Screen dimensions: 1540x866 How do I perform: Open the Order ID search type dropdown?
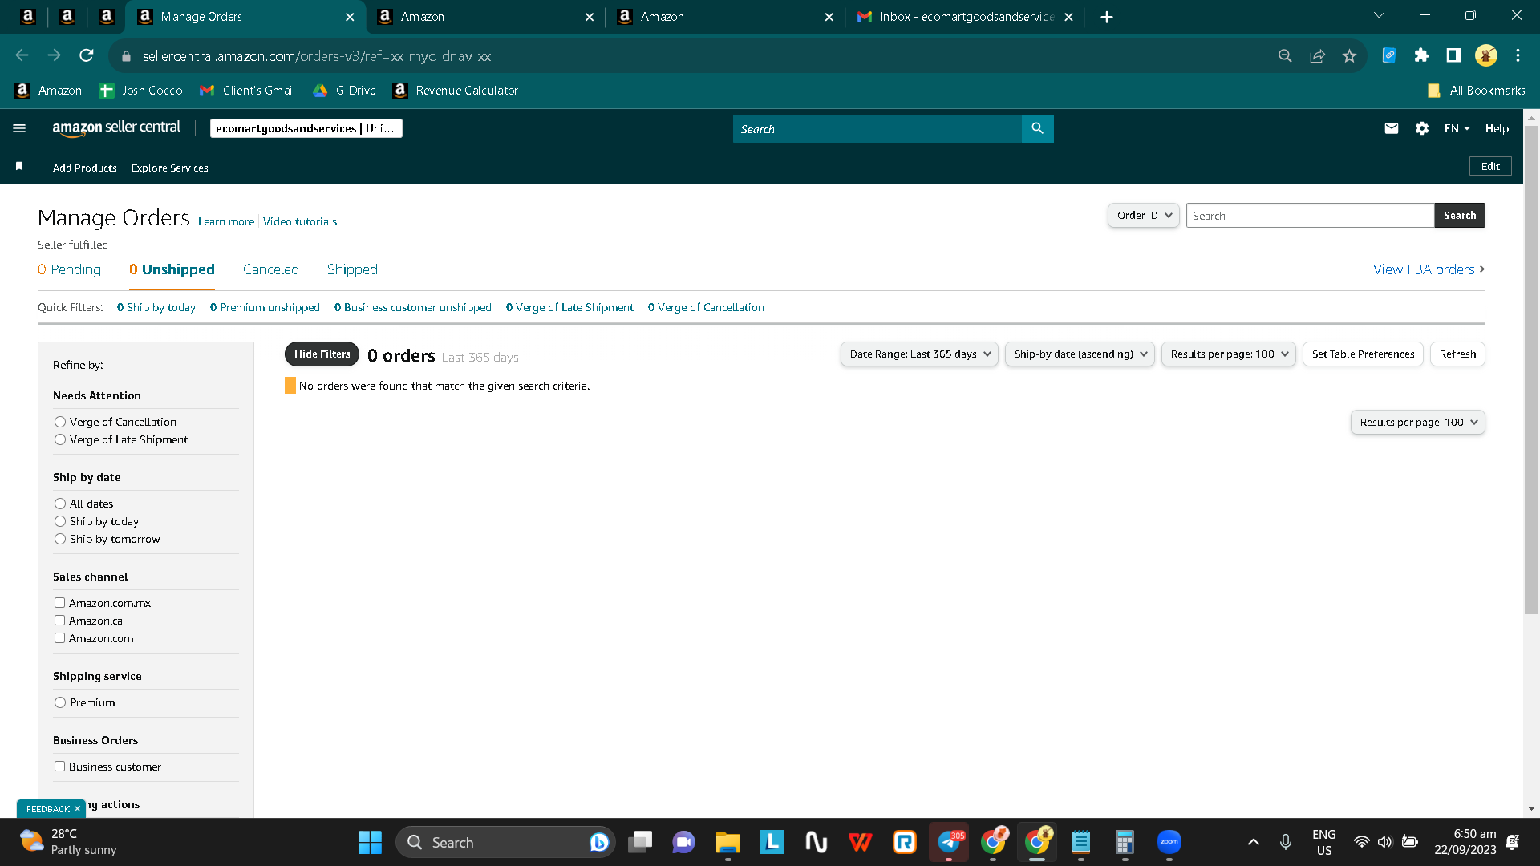click(x=1144, y=215)
